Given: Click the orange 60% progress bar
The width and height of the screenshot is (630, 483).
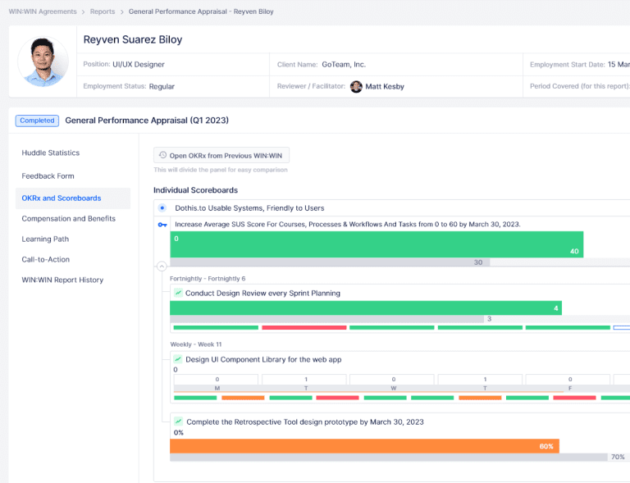Looking at the screenshot, I should 364,446.
